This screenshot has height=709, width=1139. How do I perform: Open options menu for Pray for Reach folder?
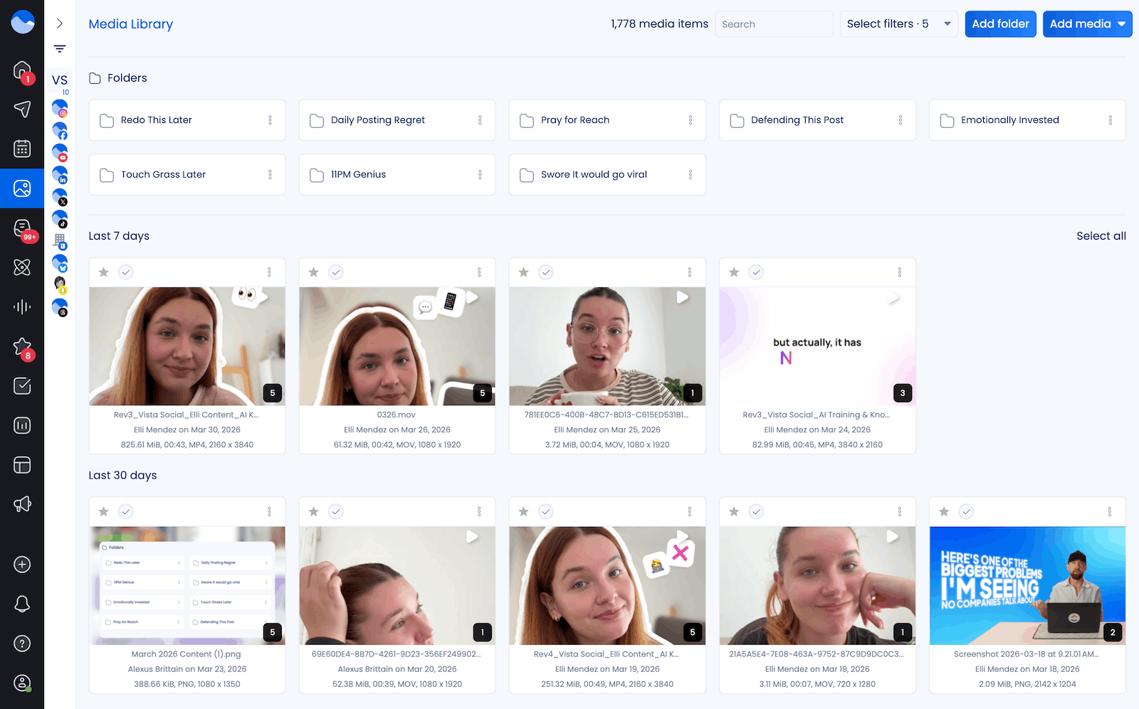690,120
